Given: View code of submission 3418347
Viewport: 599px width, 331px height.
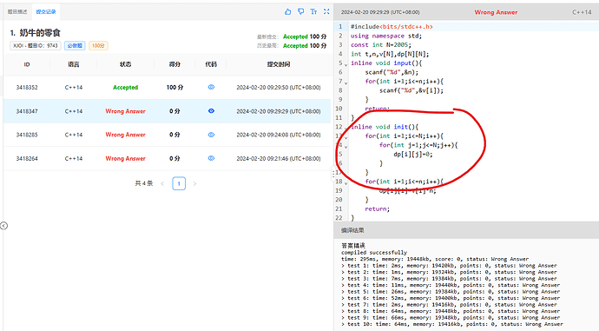Looking at the screenshot, I should point(211,111).
